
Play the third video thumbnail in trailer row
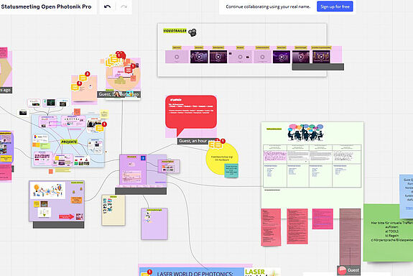[x=218, y=57]
